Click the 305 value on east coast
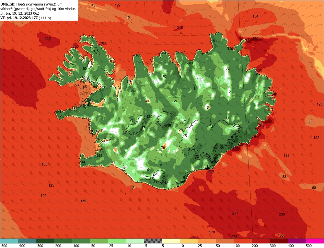Screen dimensions: 324x248 coord(259,71)
